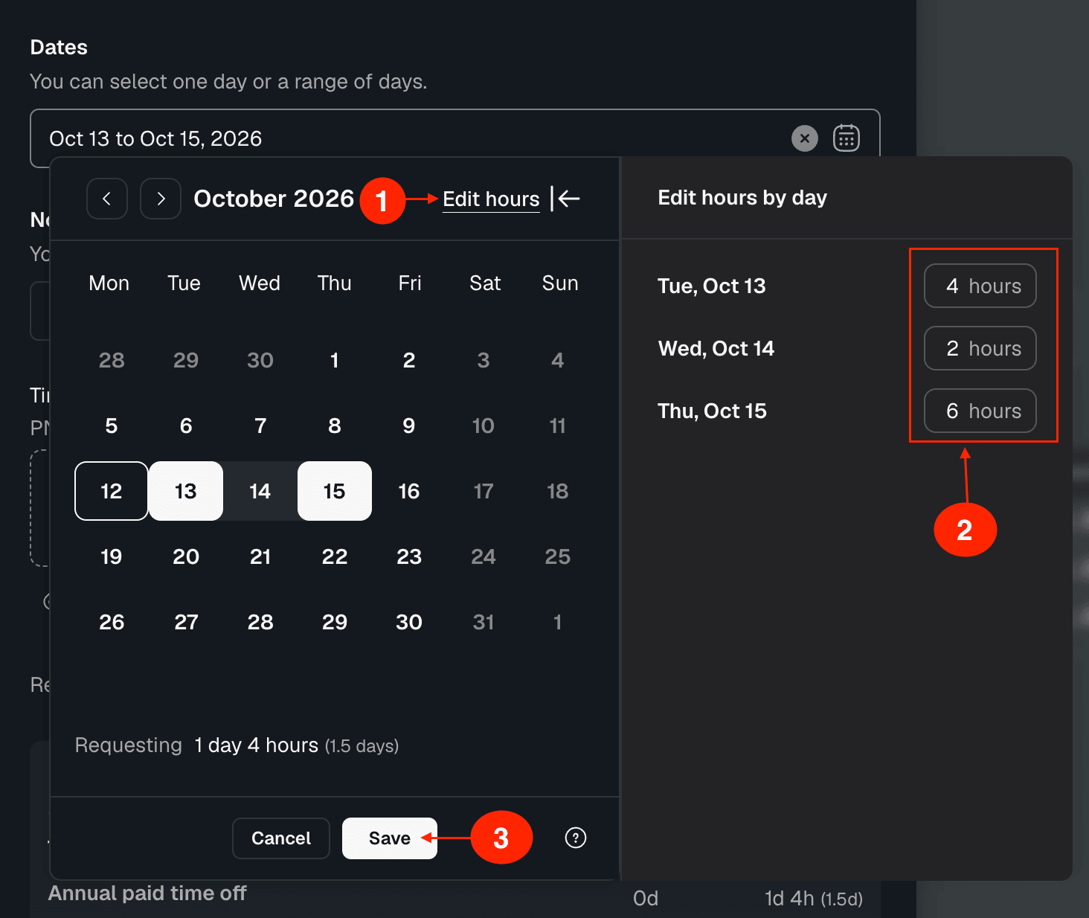The height and width of the screenshot is (918, 1089).
Task: Click the Annual paid time off label
Action: pyautogui.click(x=147, y=893)
